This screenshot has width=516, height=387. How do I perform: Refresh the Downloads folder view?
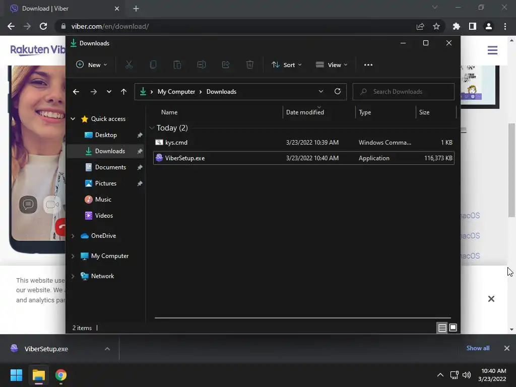point(337,92)
